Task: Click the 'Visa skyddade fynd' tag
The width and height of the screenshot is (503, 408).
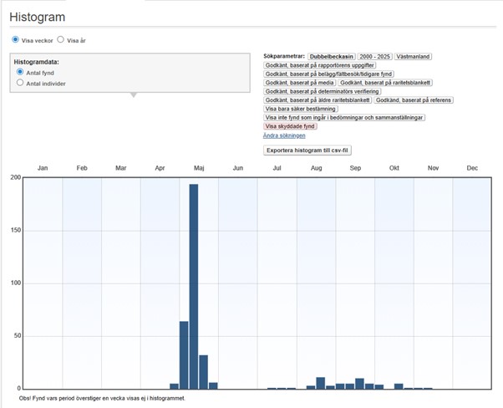Action: click(x=290, y=126)
